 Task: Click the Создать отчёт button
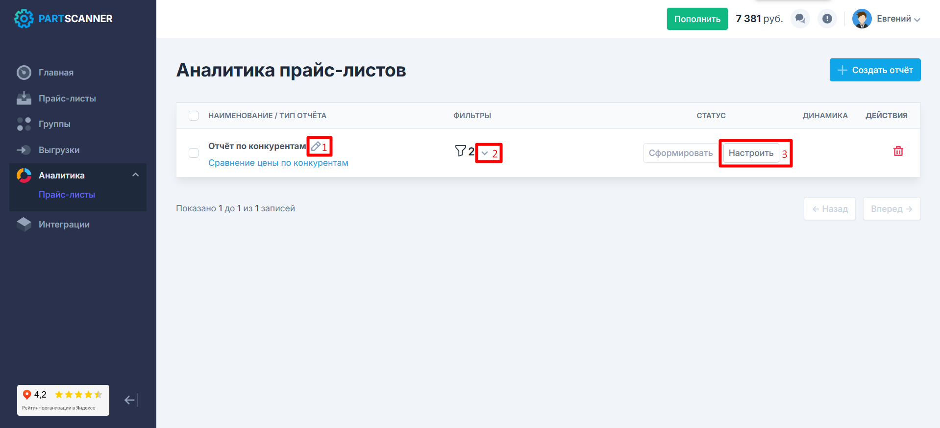875,70
